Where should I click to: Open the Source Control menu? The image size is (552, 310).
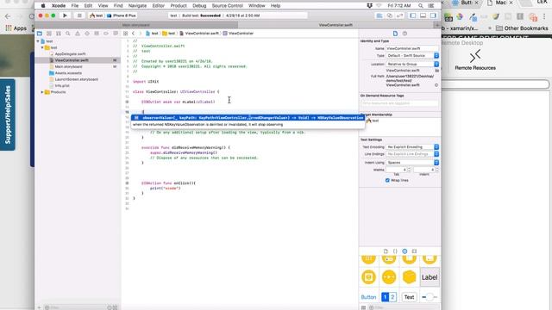coord(227,6)
